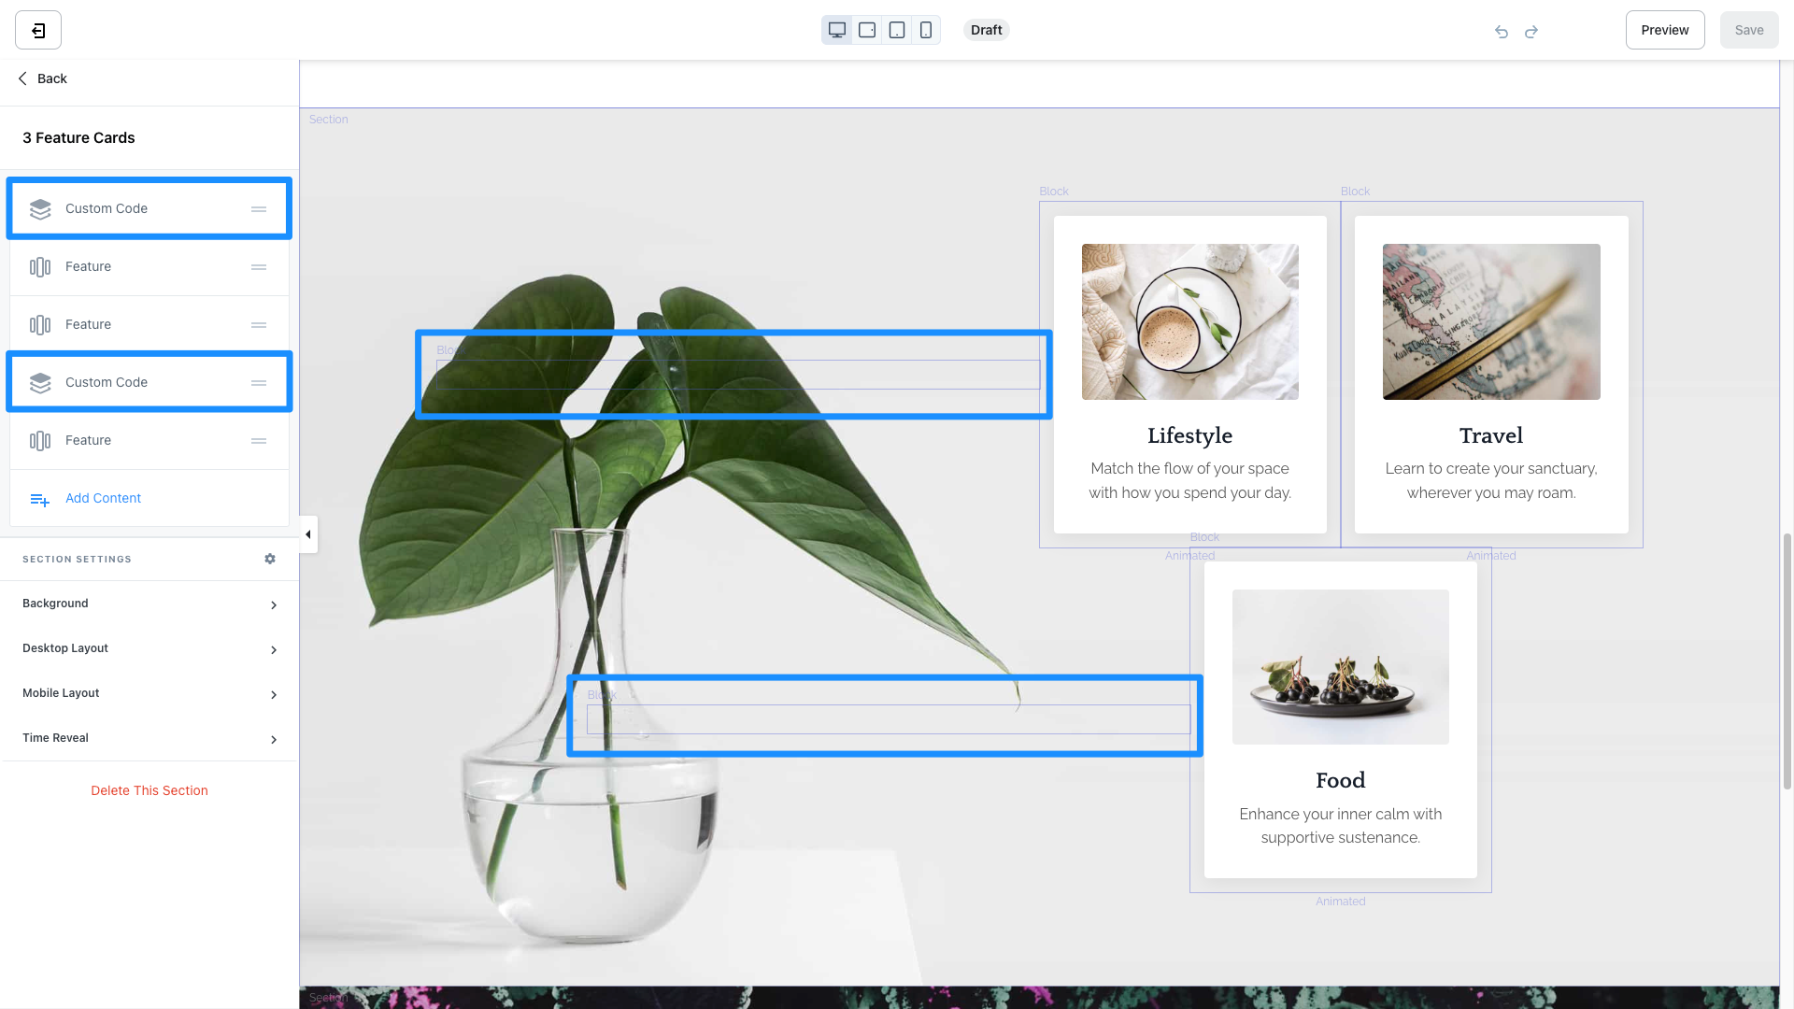This screenshot has height=1009, width=1794.
Task: Click drag handle on first Custom Code
Action: pyautogui.click(x=259, y=209)
